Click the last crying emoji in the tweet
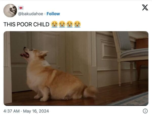This screenshot has width=152, height=116. 77,24
